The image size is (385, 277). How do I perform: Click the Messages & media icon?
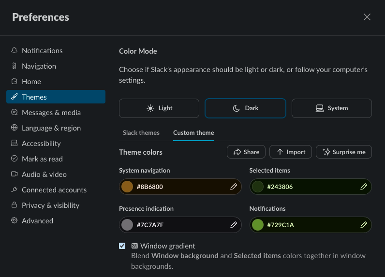pos(14,112)
